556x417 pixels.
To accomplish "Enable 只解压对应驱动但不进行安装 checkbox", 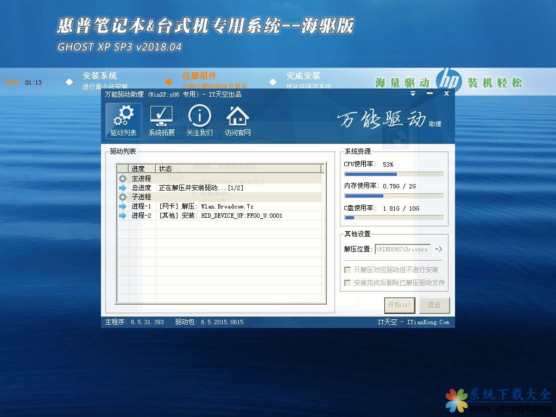I will [347, 270].
